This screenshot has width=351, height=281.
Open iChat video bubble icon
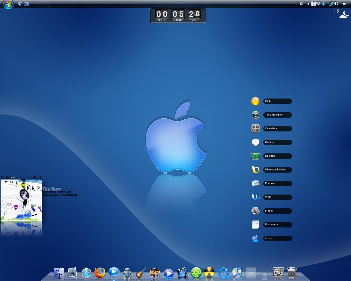coord(114,272)
